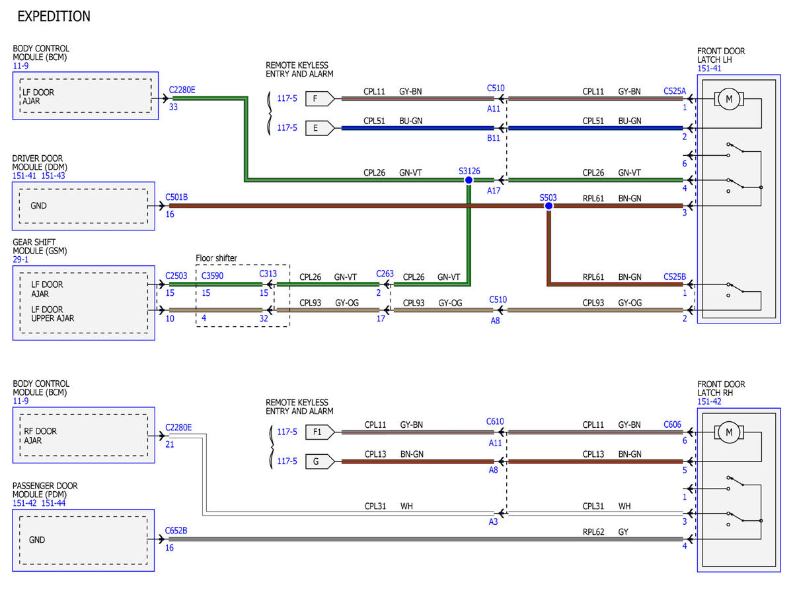Viewport: 793px width, 612px height.
Task: Click the Floor shifter label
Action: 216,258
